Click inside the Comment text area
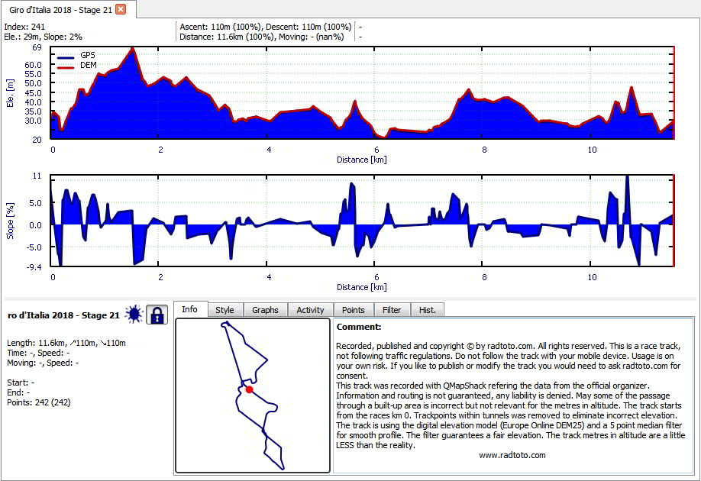The width and height of the screenshot is (701, 481). (513, 395)
